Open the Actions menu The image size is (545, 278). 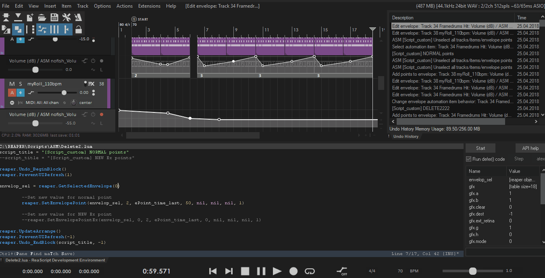click(x=124, y=6)
